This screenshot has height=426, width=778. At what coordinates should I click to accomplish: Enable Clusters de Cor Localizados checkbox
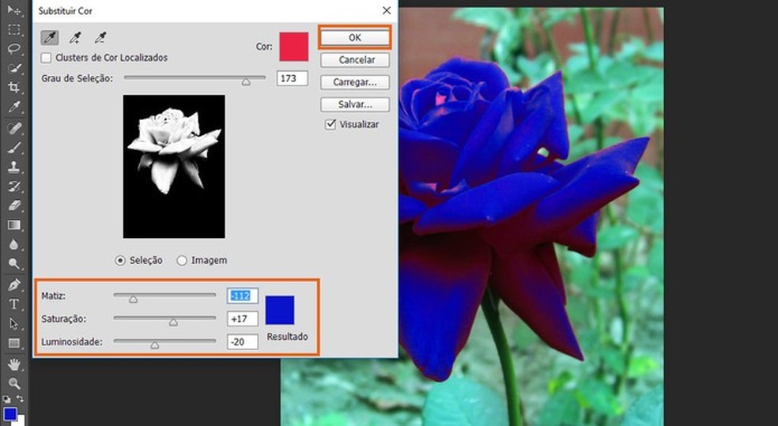[47, 58]
